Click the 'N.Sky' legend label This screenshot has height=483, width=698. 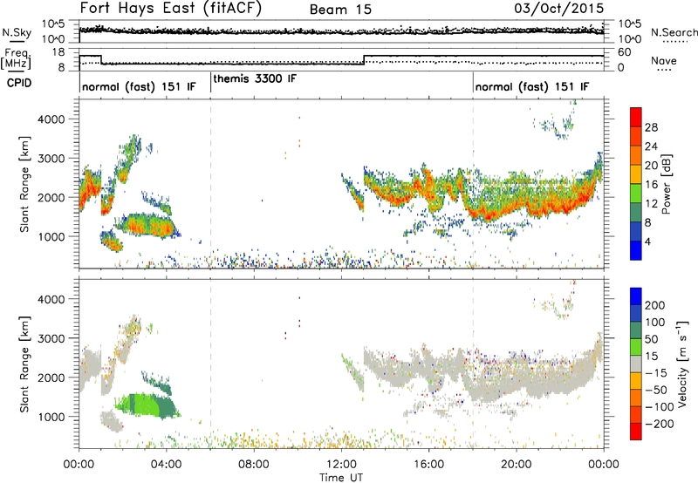17,32
